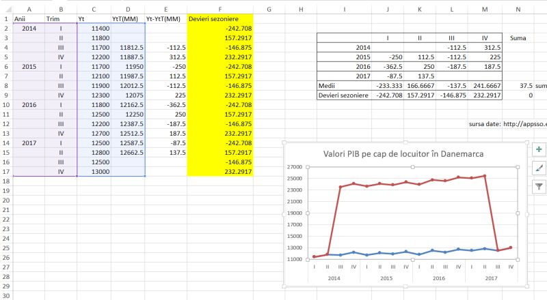This screenshot has width=547, height=300.
Task: Open the Chart Filters funnel button
Action: [x=539, y=187]
